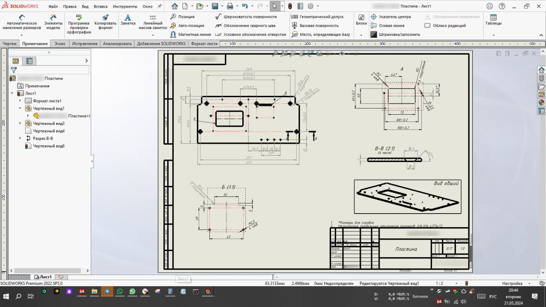Click the Automatic dimensioning tool icon
This screenshot has width=546, height=307.
[21, 17]
